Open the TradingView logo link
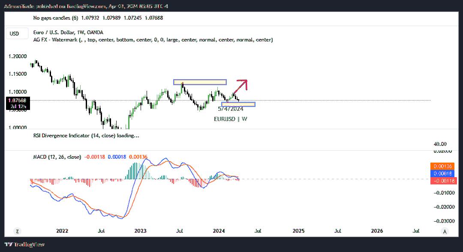The width and height of the screenshot is (463, 252). coord(24,244)
